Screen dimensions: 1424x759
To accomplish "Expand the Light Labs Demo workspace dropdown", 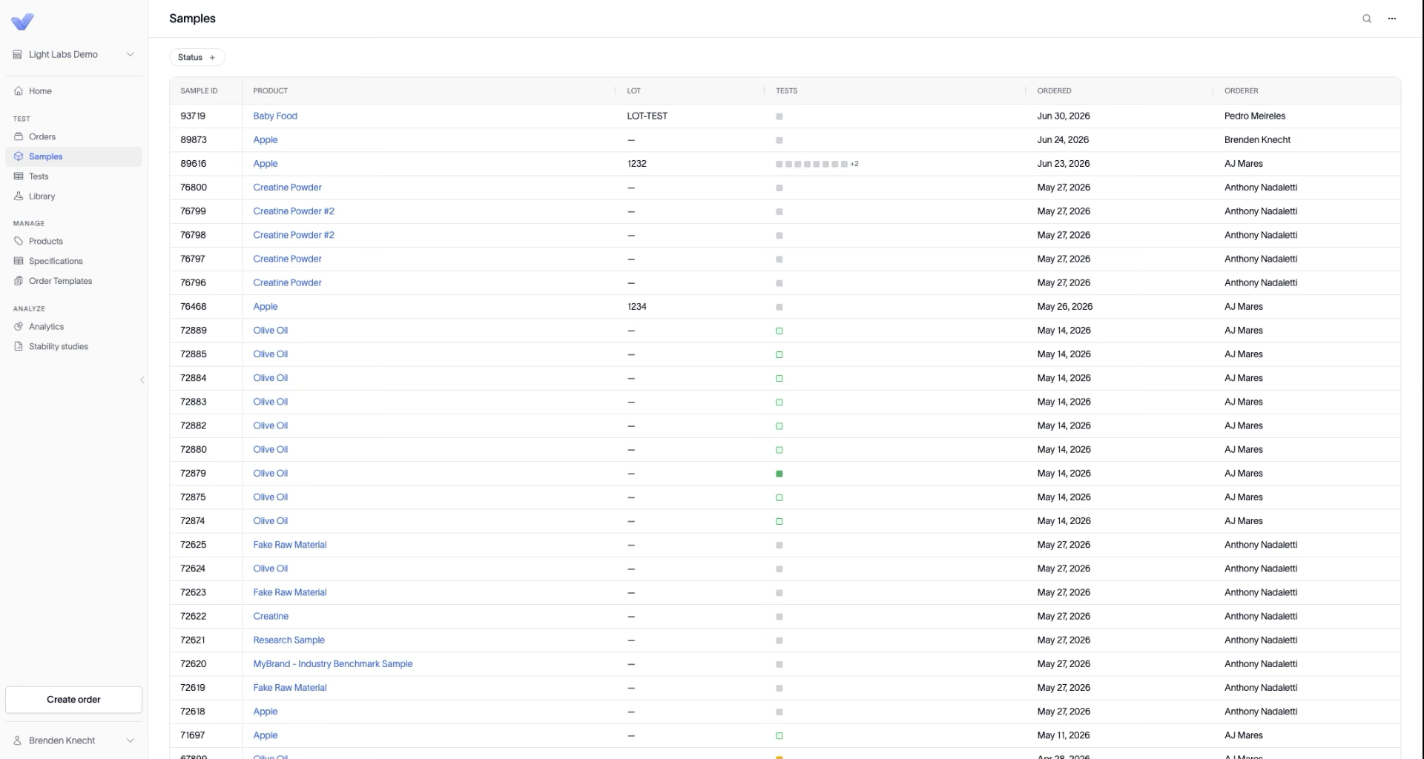I will (73, 54).
